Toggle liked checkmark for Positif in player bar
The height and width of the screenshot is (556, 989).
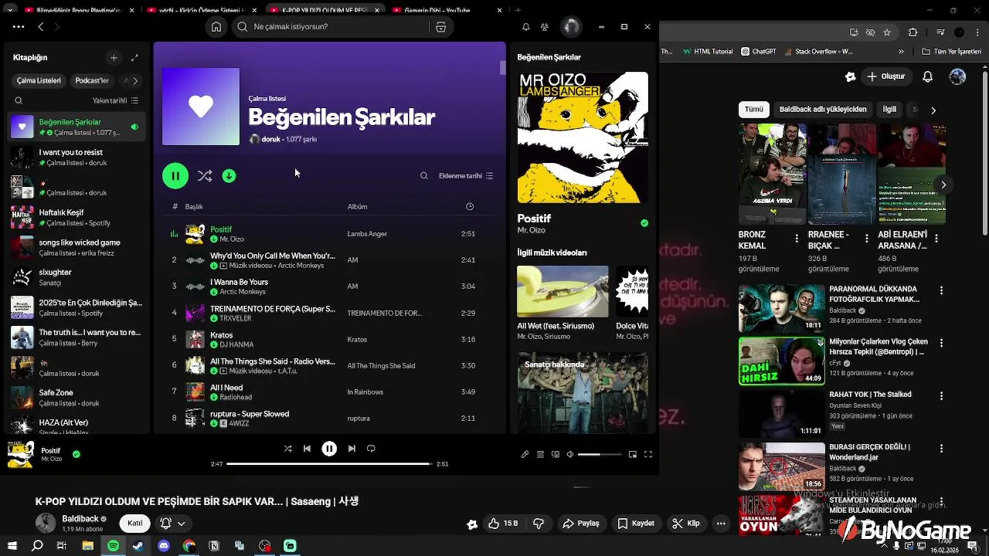click(76, 454)
